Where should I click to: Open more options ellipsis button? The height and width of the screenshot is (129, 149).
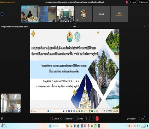tap(93, 119)
